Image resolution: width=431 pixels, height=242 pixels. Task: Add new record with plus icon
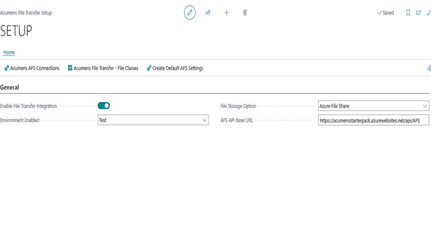[x=227, y=13]
